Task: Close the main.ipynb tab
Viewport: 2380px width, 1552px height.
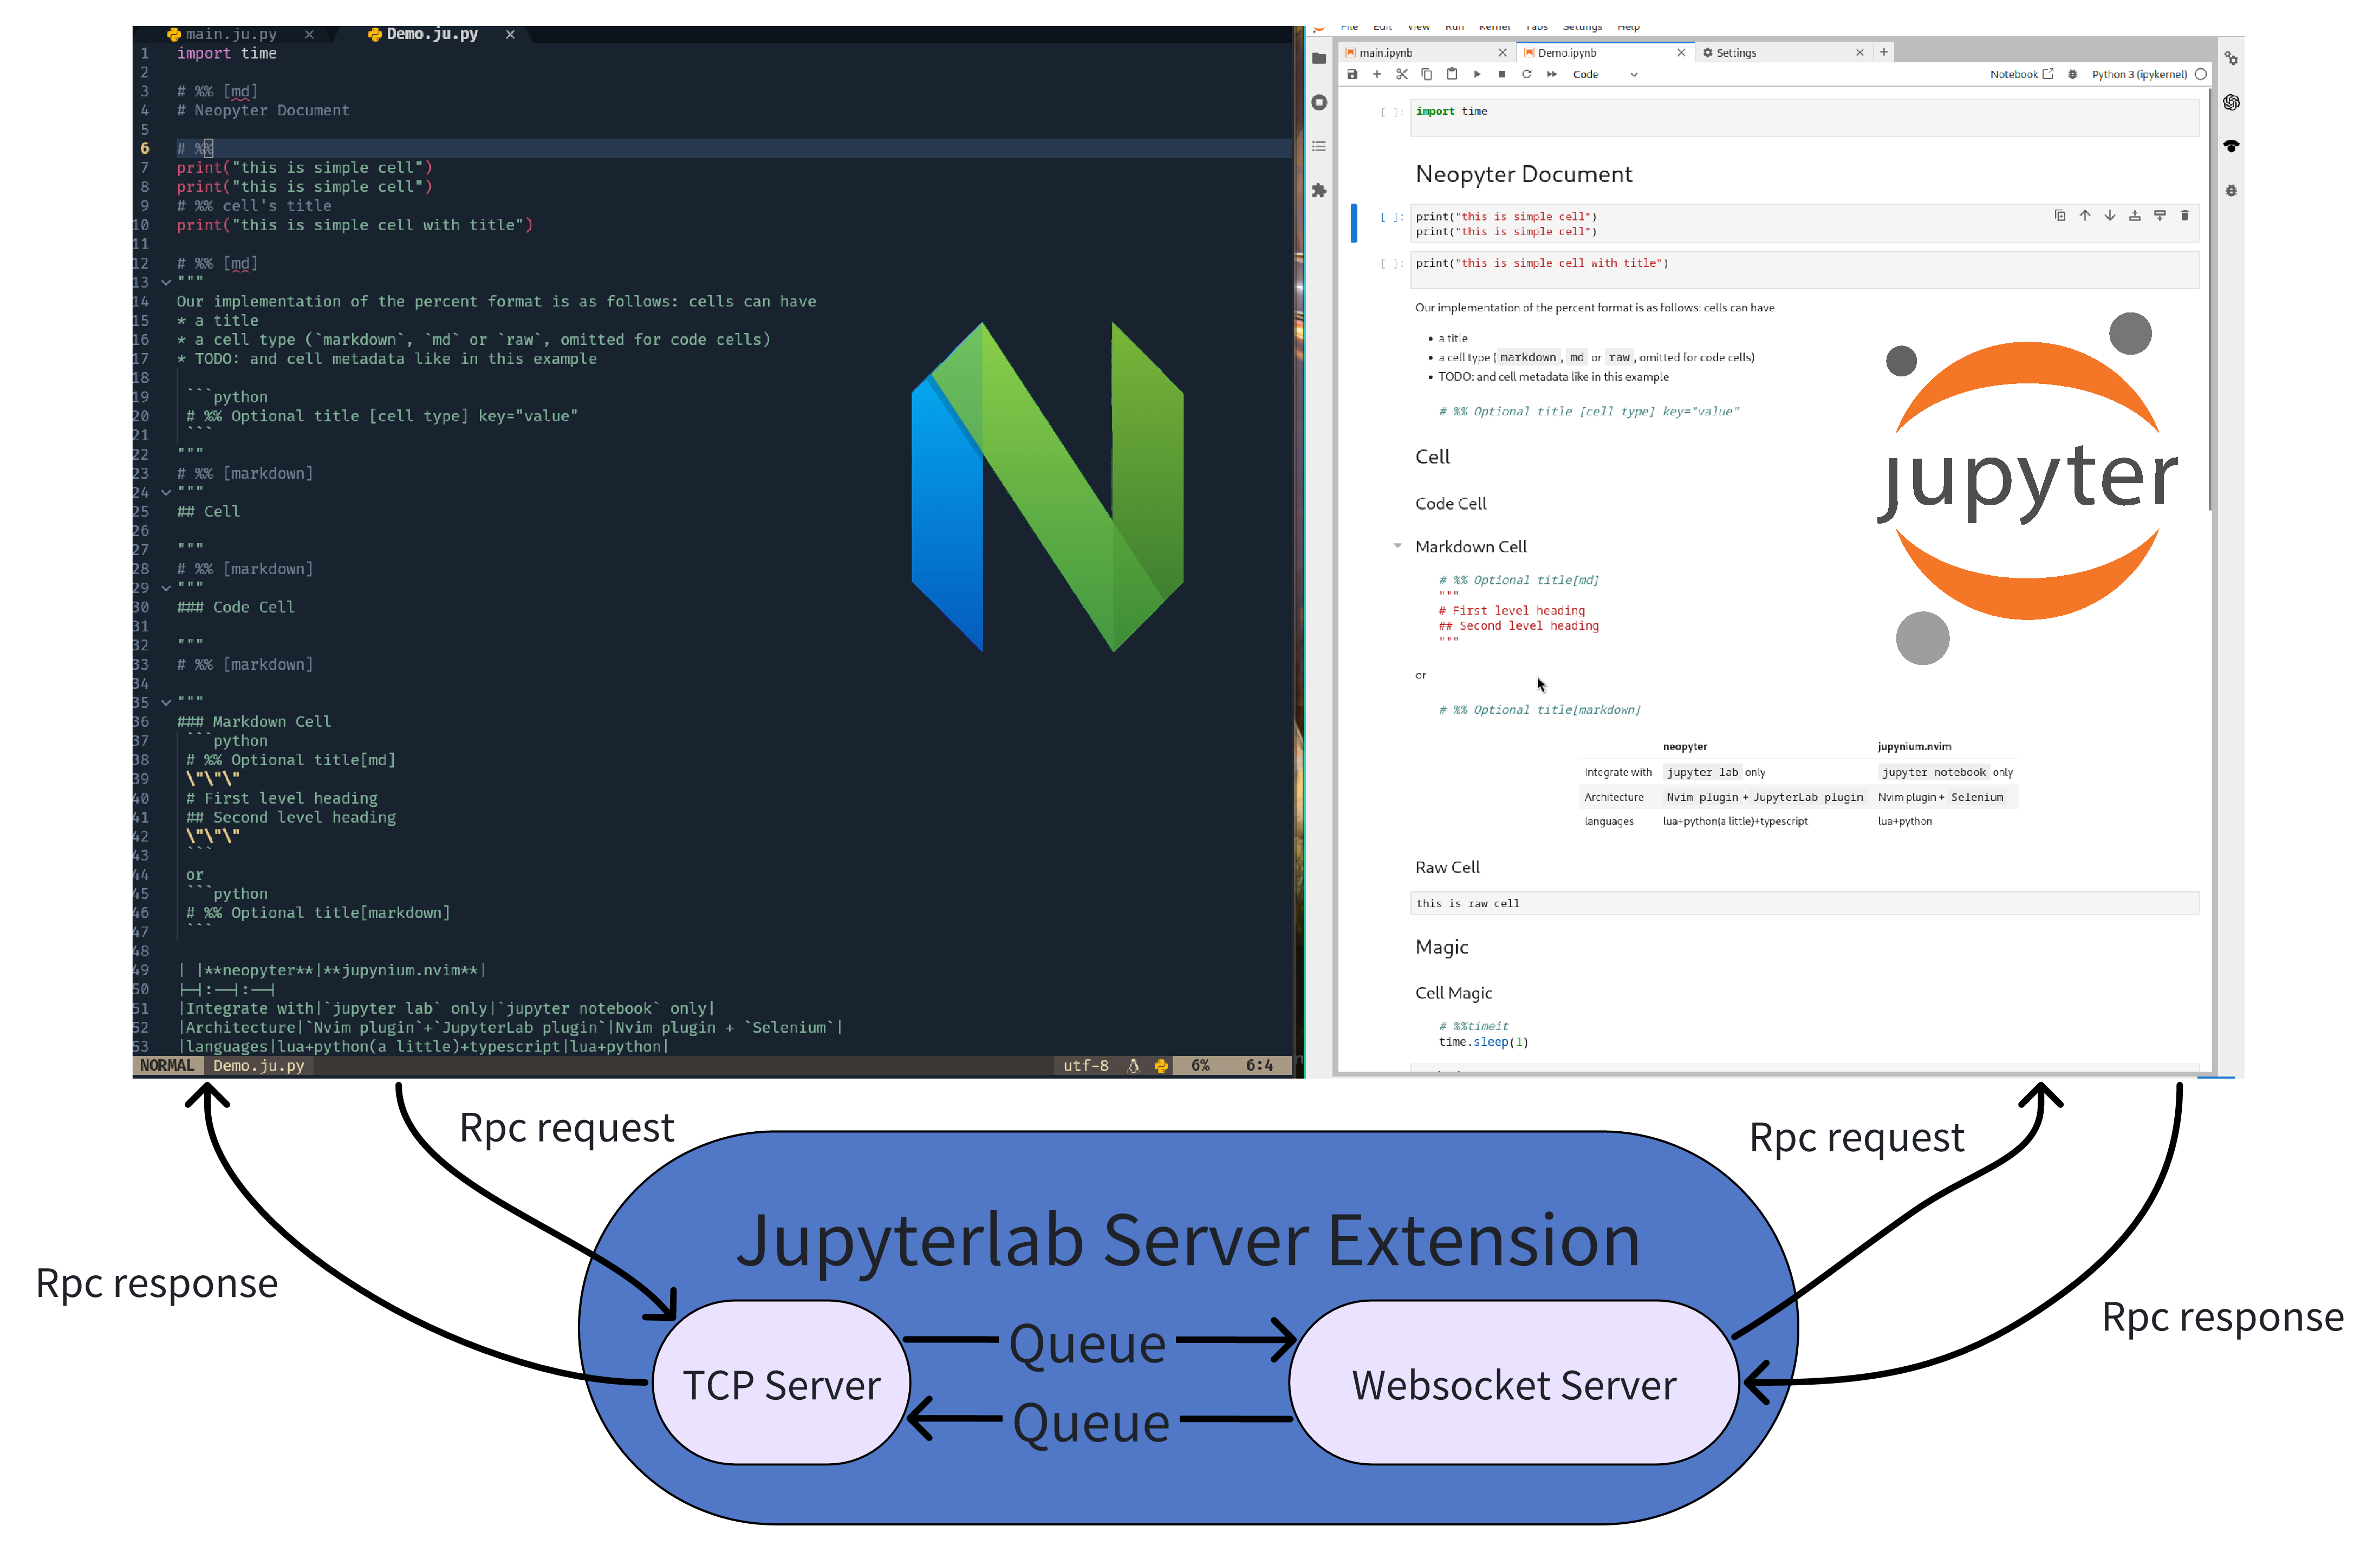Action: click(1502, 53)
